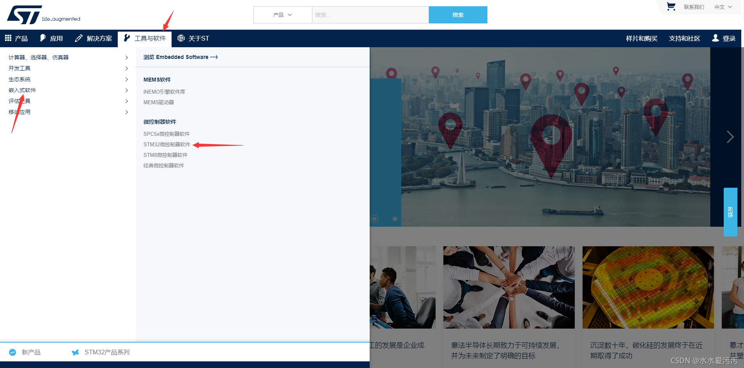Click the blue 搜索 search button
This screenshot has width=744, height=368.
pyautogui.click(x=458, y=15)
